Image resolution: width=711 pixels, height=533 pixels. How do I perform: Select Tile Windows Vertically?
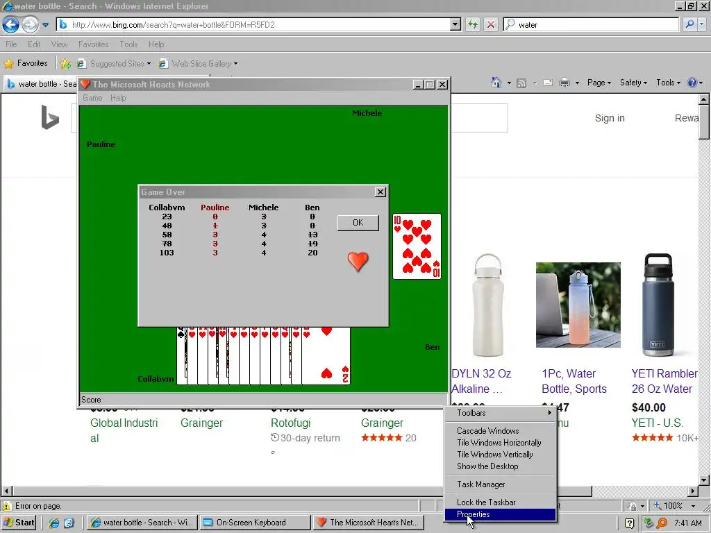point(501,454)
